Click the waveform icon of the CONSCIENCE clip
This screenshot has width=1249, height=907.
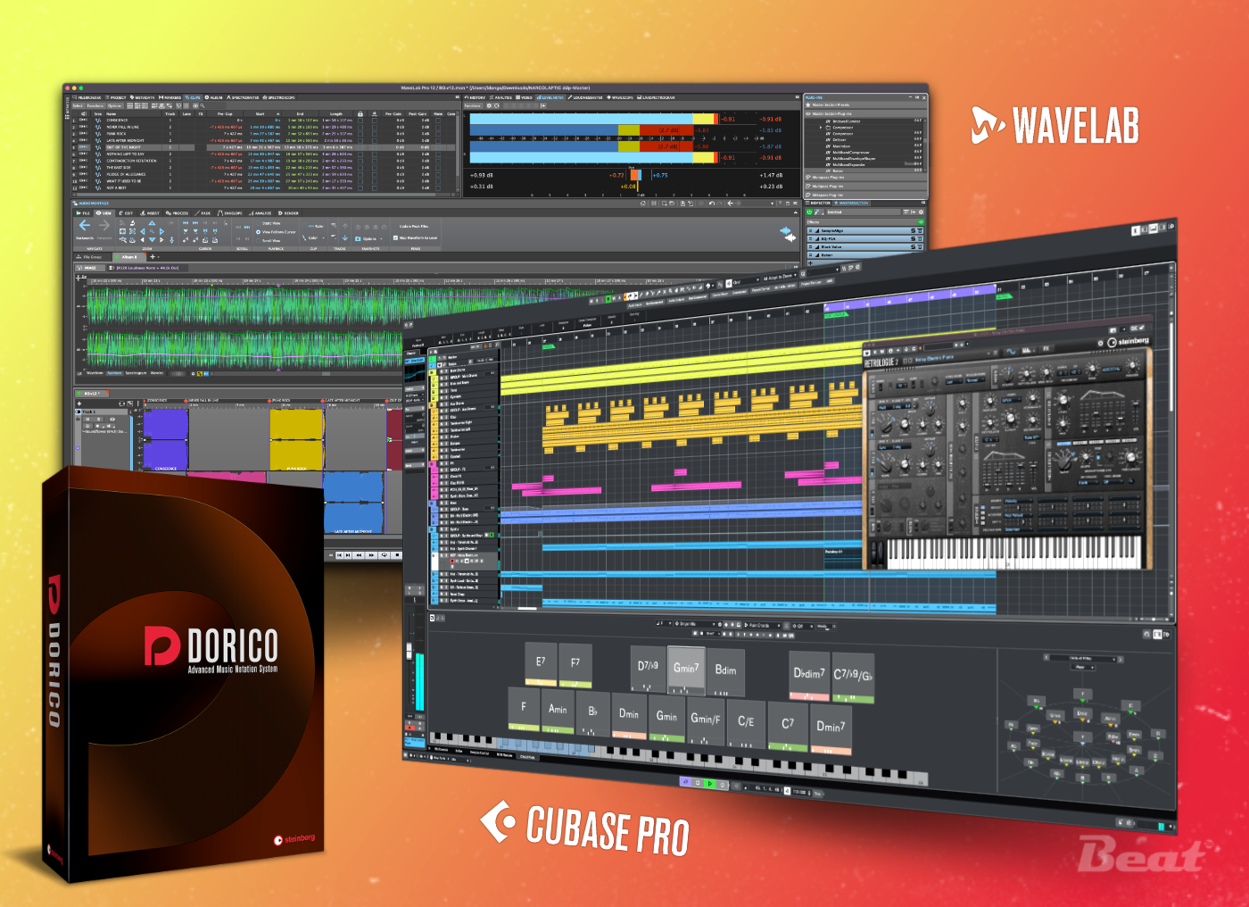pyautogui.click(x=98, y=121)
